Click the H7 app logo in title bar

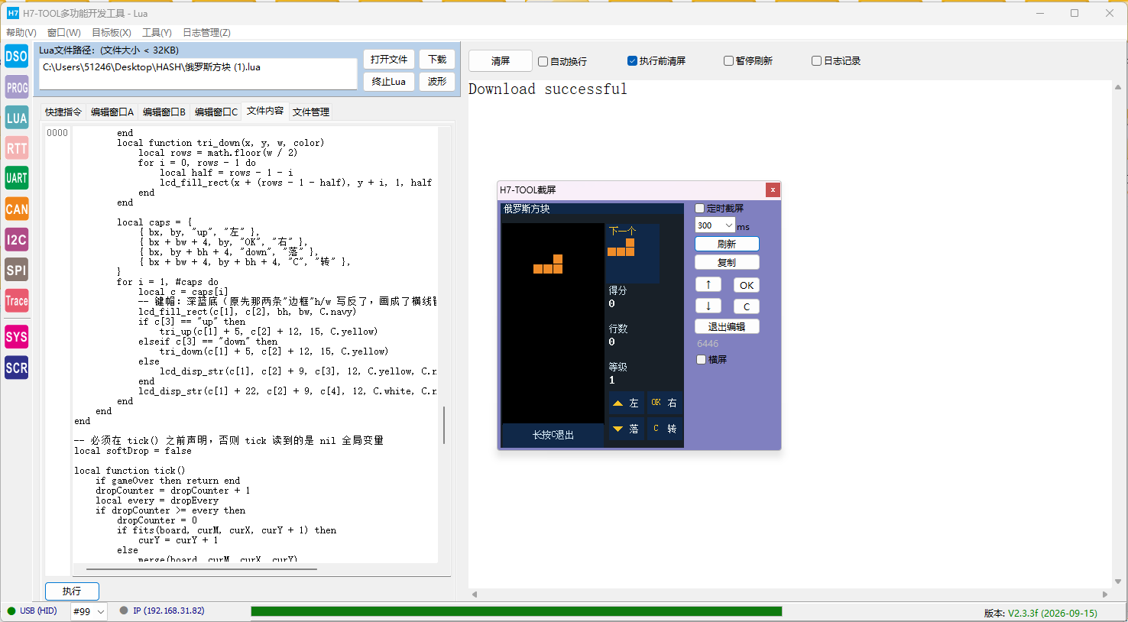[x=13, y=13]
